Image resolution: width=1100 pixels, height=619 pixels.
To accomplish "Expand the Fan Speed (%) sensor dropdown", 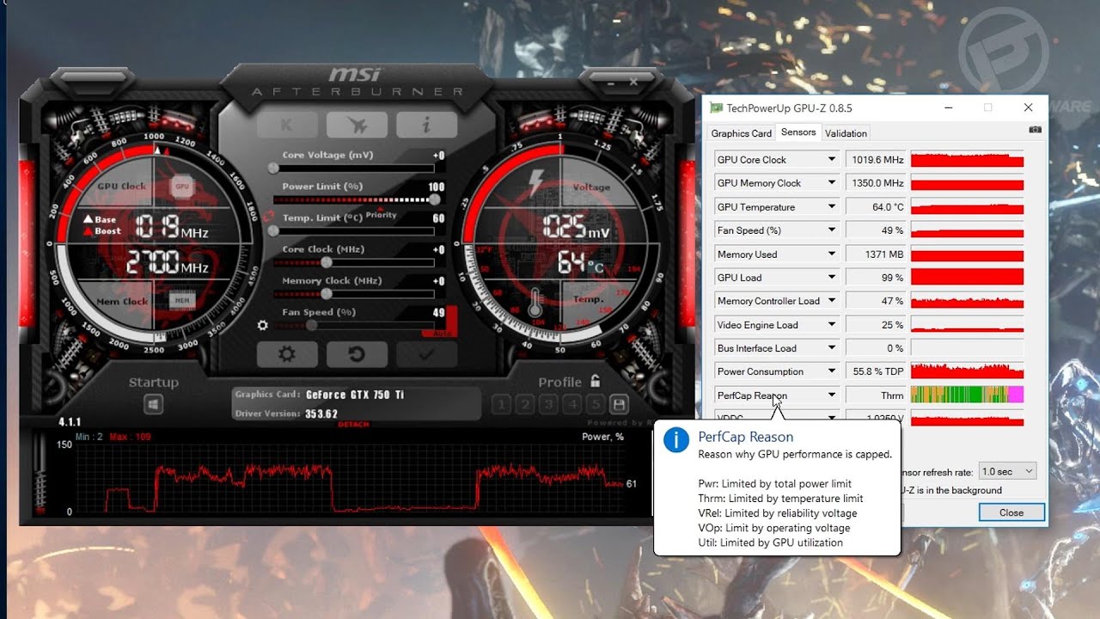I will pos(831,230).
